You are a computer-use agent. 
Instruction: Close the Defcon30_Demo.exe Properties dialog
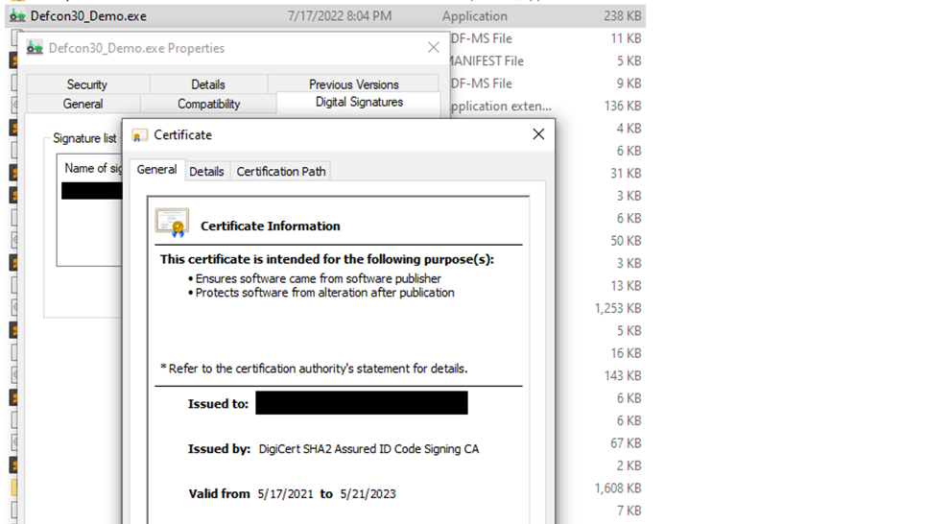(433, 47)
